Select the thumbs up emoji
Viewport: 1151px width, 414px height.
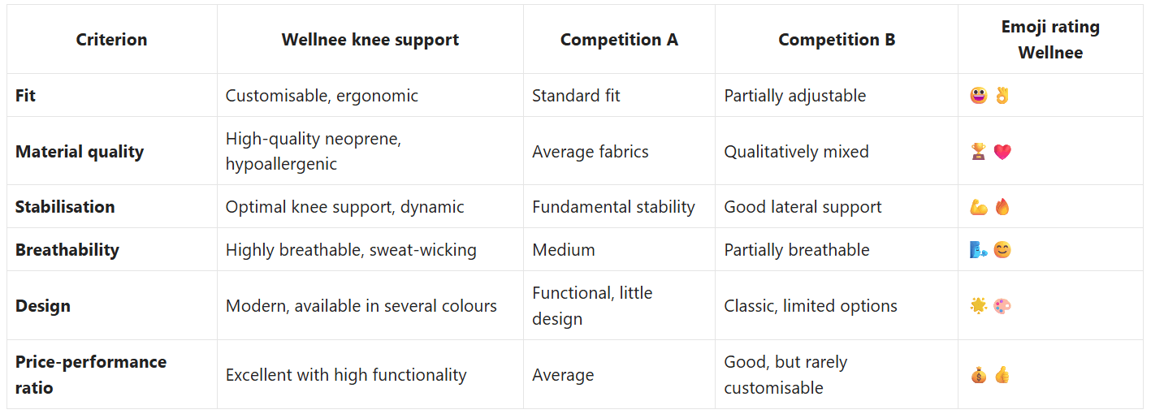[1002, 375]
